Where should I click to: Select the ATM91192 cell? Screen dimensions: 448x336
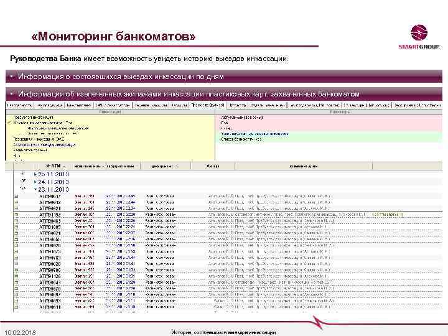click(x=50, y=215)
